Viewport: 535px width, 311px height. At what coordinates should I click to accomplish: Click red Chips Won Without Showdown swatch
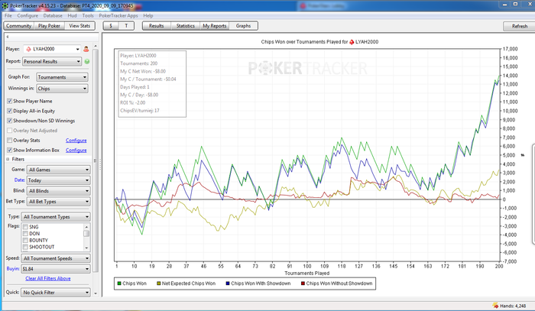coord(303,283)
